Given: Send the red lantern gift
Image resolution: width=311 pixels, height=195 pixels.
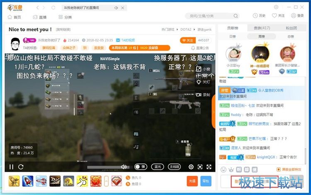Looking at the screenshot, I should pos(96,181).
